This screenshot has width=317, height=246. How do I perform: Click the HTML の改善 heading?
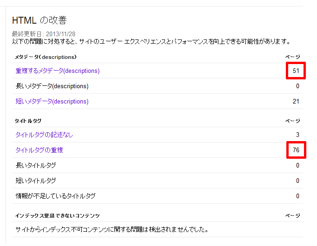click(x=40, y=20)
